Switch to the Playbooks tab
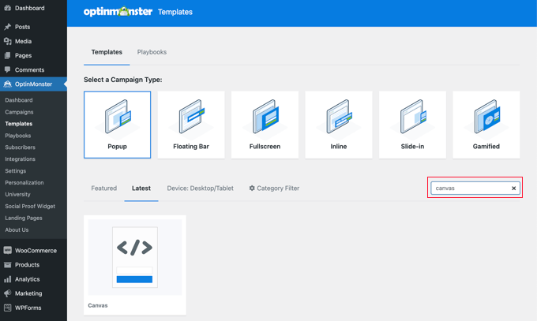 (152, 52)
